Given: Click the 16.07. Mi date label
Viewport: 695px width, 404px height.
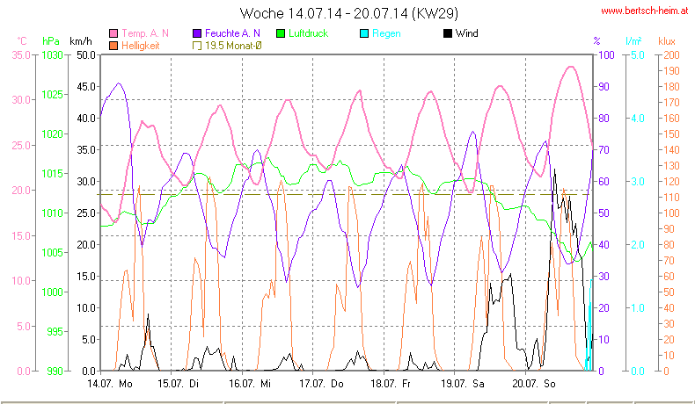Looking at the screenshot, I should [250, 384].
